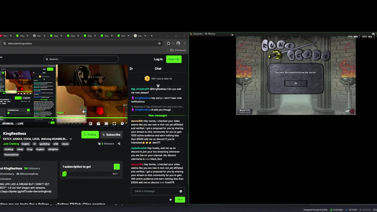Click the green Sign Up button

point(174,59)
